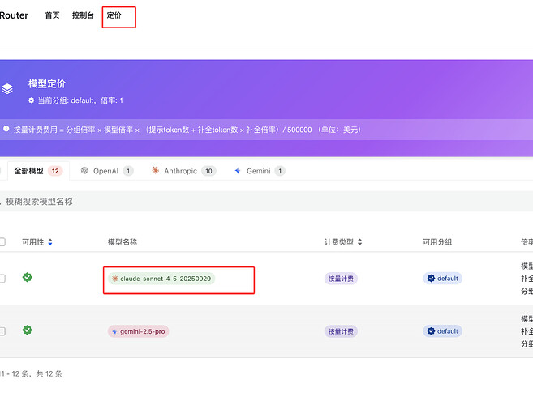Image resolution: width=533 pixels, height=405 pixels.
Task: Select the 全部模型 tab
Action: 38,171
